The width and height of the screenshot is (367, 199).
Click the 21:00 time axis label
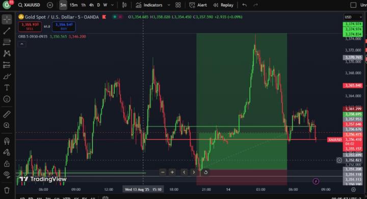click(206, 189)
